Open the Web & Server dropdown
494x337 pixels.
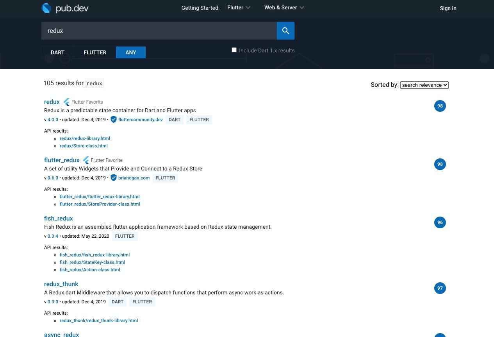(x=284, y=8)
